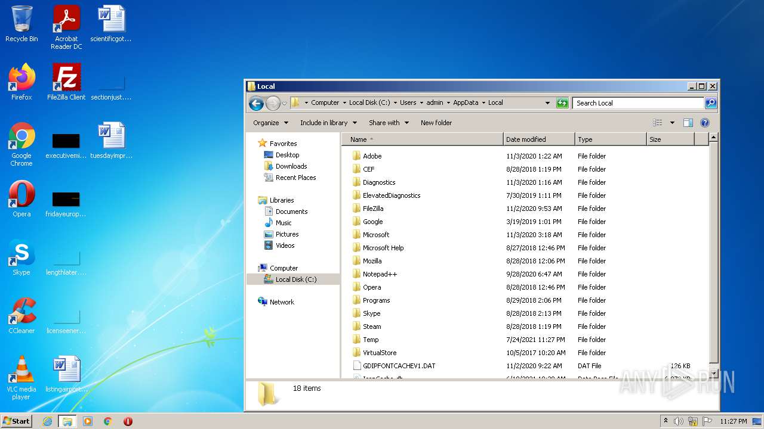
Task: Click the Back navigation arrow in Explorer
Action: (x=256, y=103)
